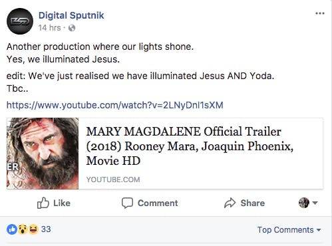Click the 14 hrs timestamp
The height and width of the screenshot is (246, 332).
point(49,28)
